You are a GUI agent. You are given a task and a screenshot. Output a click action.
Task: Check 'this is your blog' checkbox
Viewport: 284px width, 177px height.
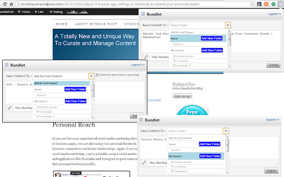pos(97,75)
